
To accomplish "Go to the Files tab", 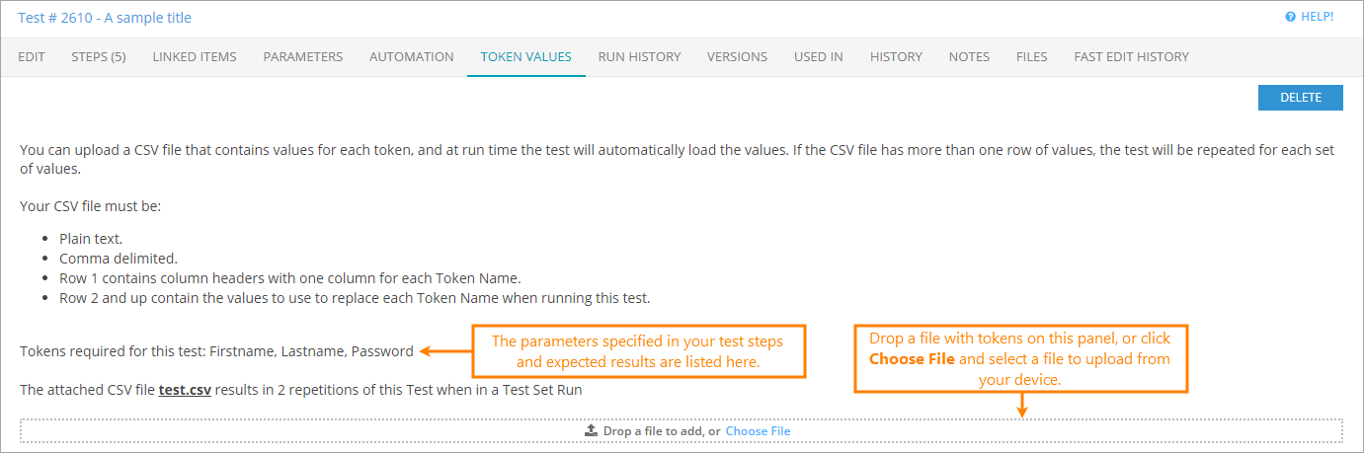I will 1032,57.
